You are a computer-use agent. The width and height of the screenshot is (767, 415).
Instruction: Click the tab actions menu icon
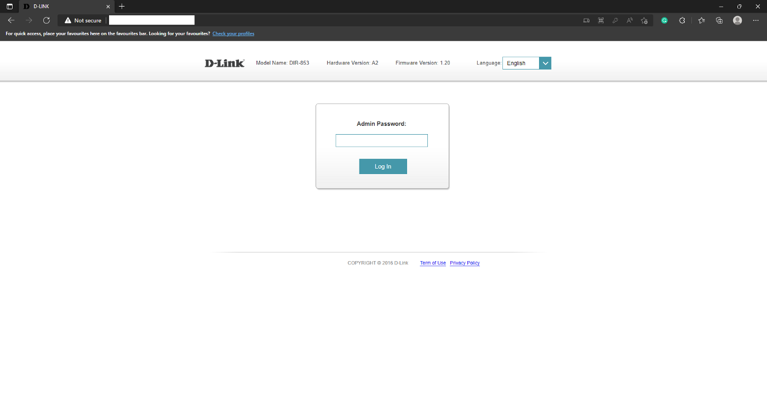pos(9,6)
